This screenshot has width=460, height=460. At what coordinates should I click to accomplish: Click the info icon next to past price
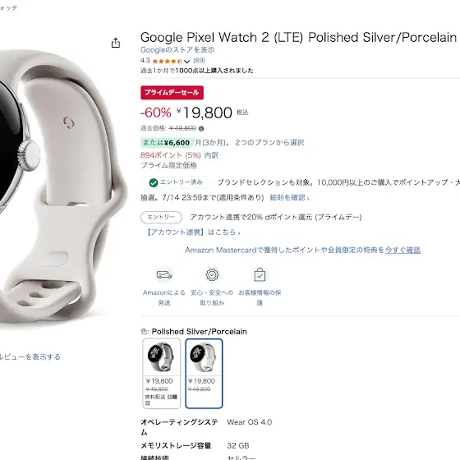point(201,128)
